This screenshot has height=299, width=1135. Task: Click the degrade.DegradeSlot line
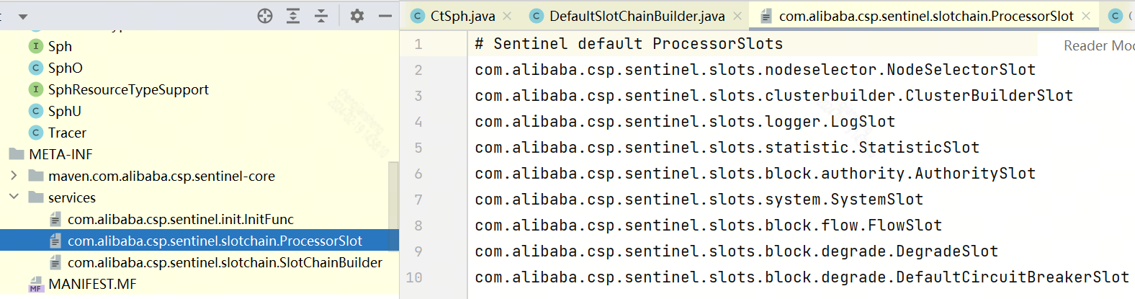click(x=736, y=251)
